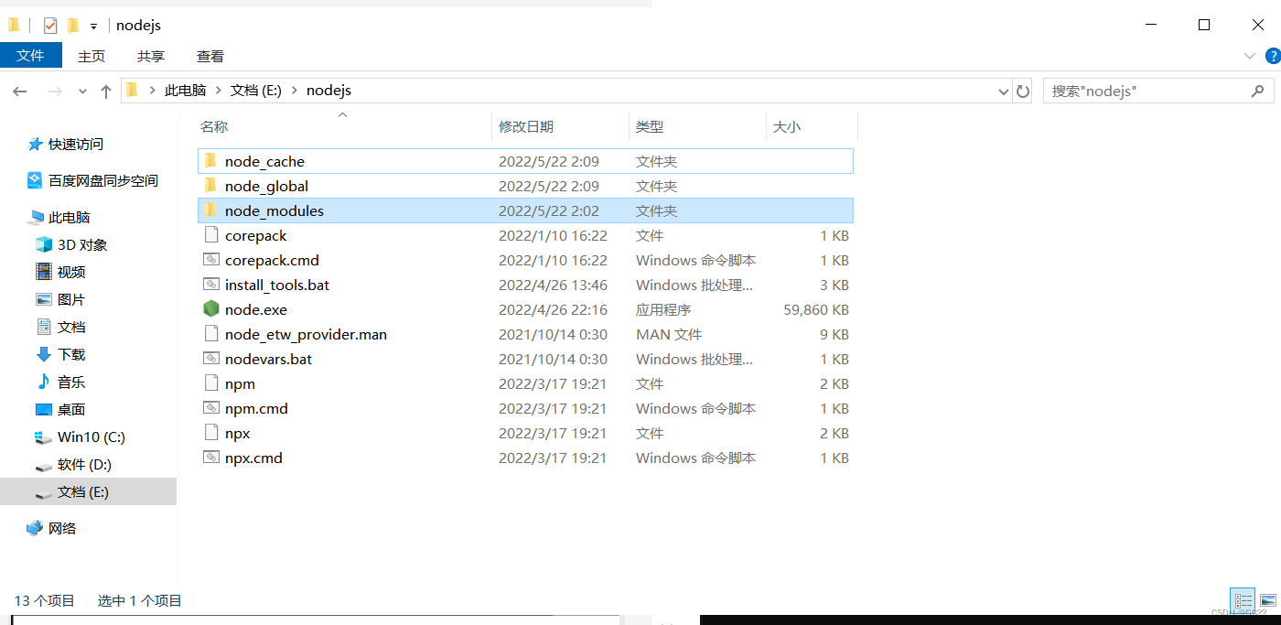Viewport: 1281px width, 625px height.
Task: Click the node_modules folder icon
Action: tap(211, 210)
